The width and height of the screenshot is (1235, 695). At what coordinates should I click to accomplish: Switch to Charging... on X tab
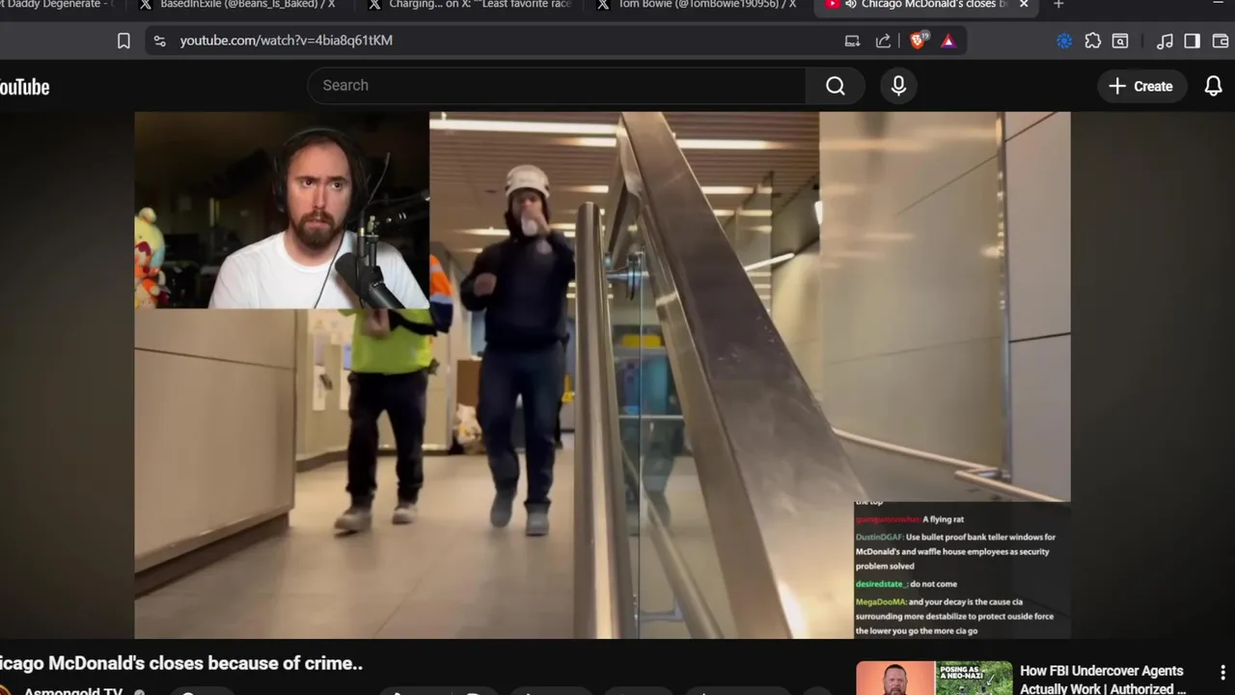point(470,5)
